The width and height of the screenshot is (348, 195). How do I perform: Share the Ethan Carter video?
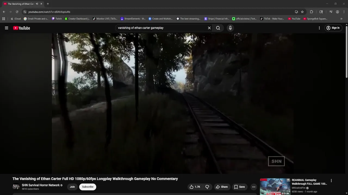(x=222, y=187)
